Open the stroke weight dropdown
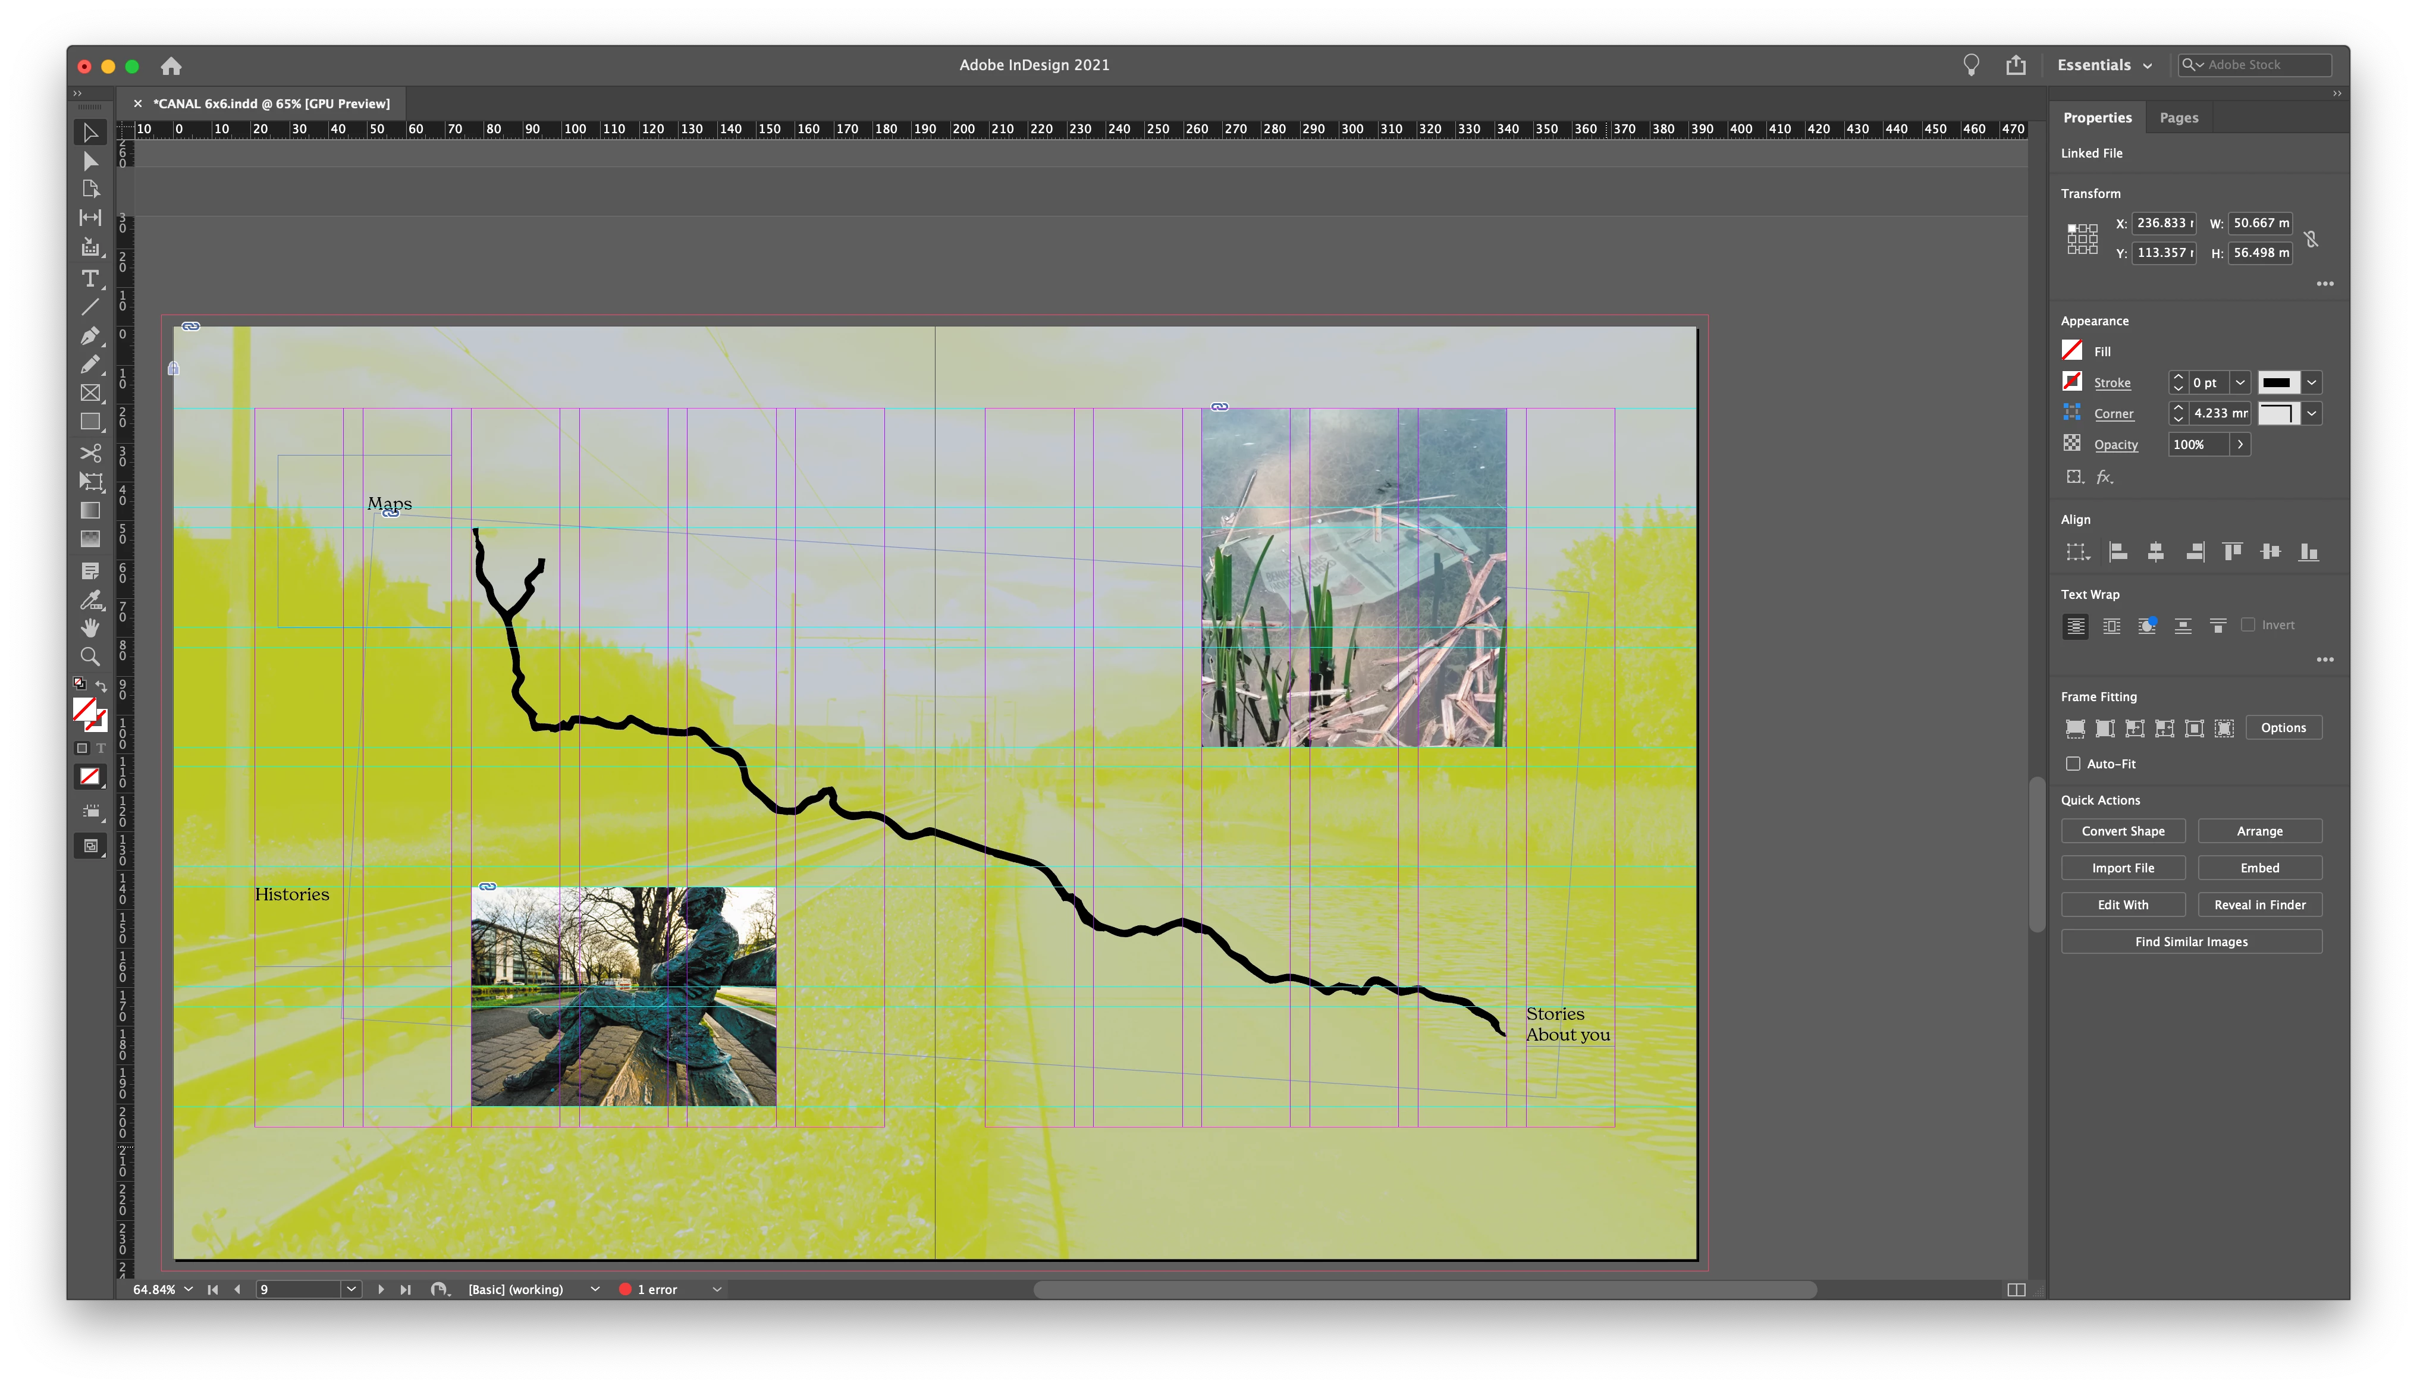2417x1388 pixels. (2240, 382)
